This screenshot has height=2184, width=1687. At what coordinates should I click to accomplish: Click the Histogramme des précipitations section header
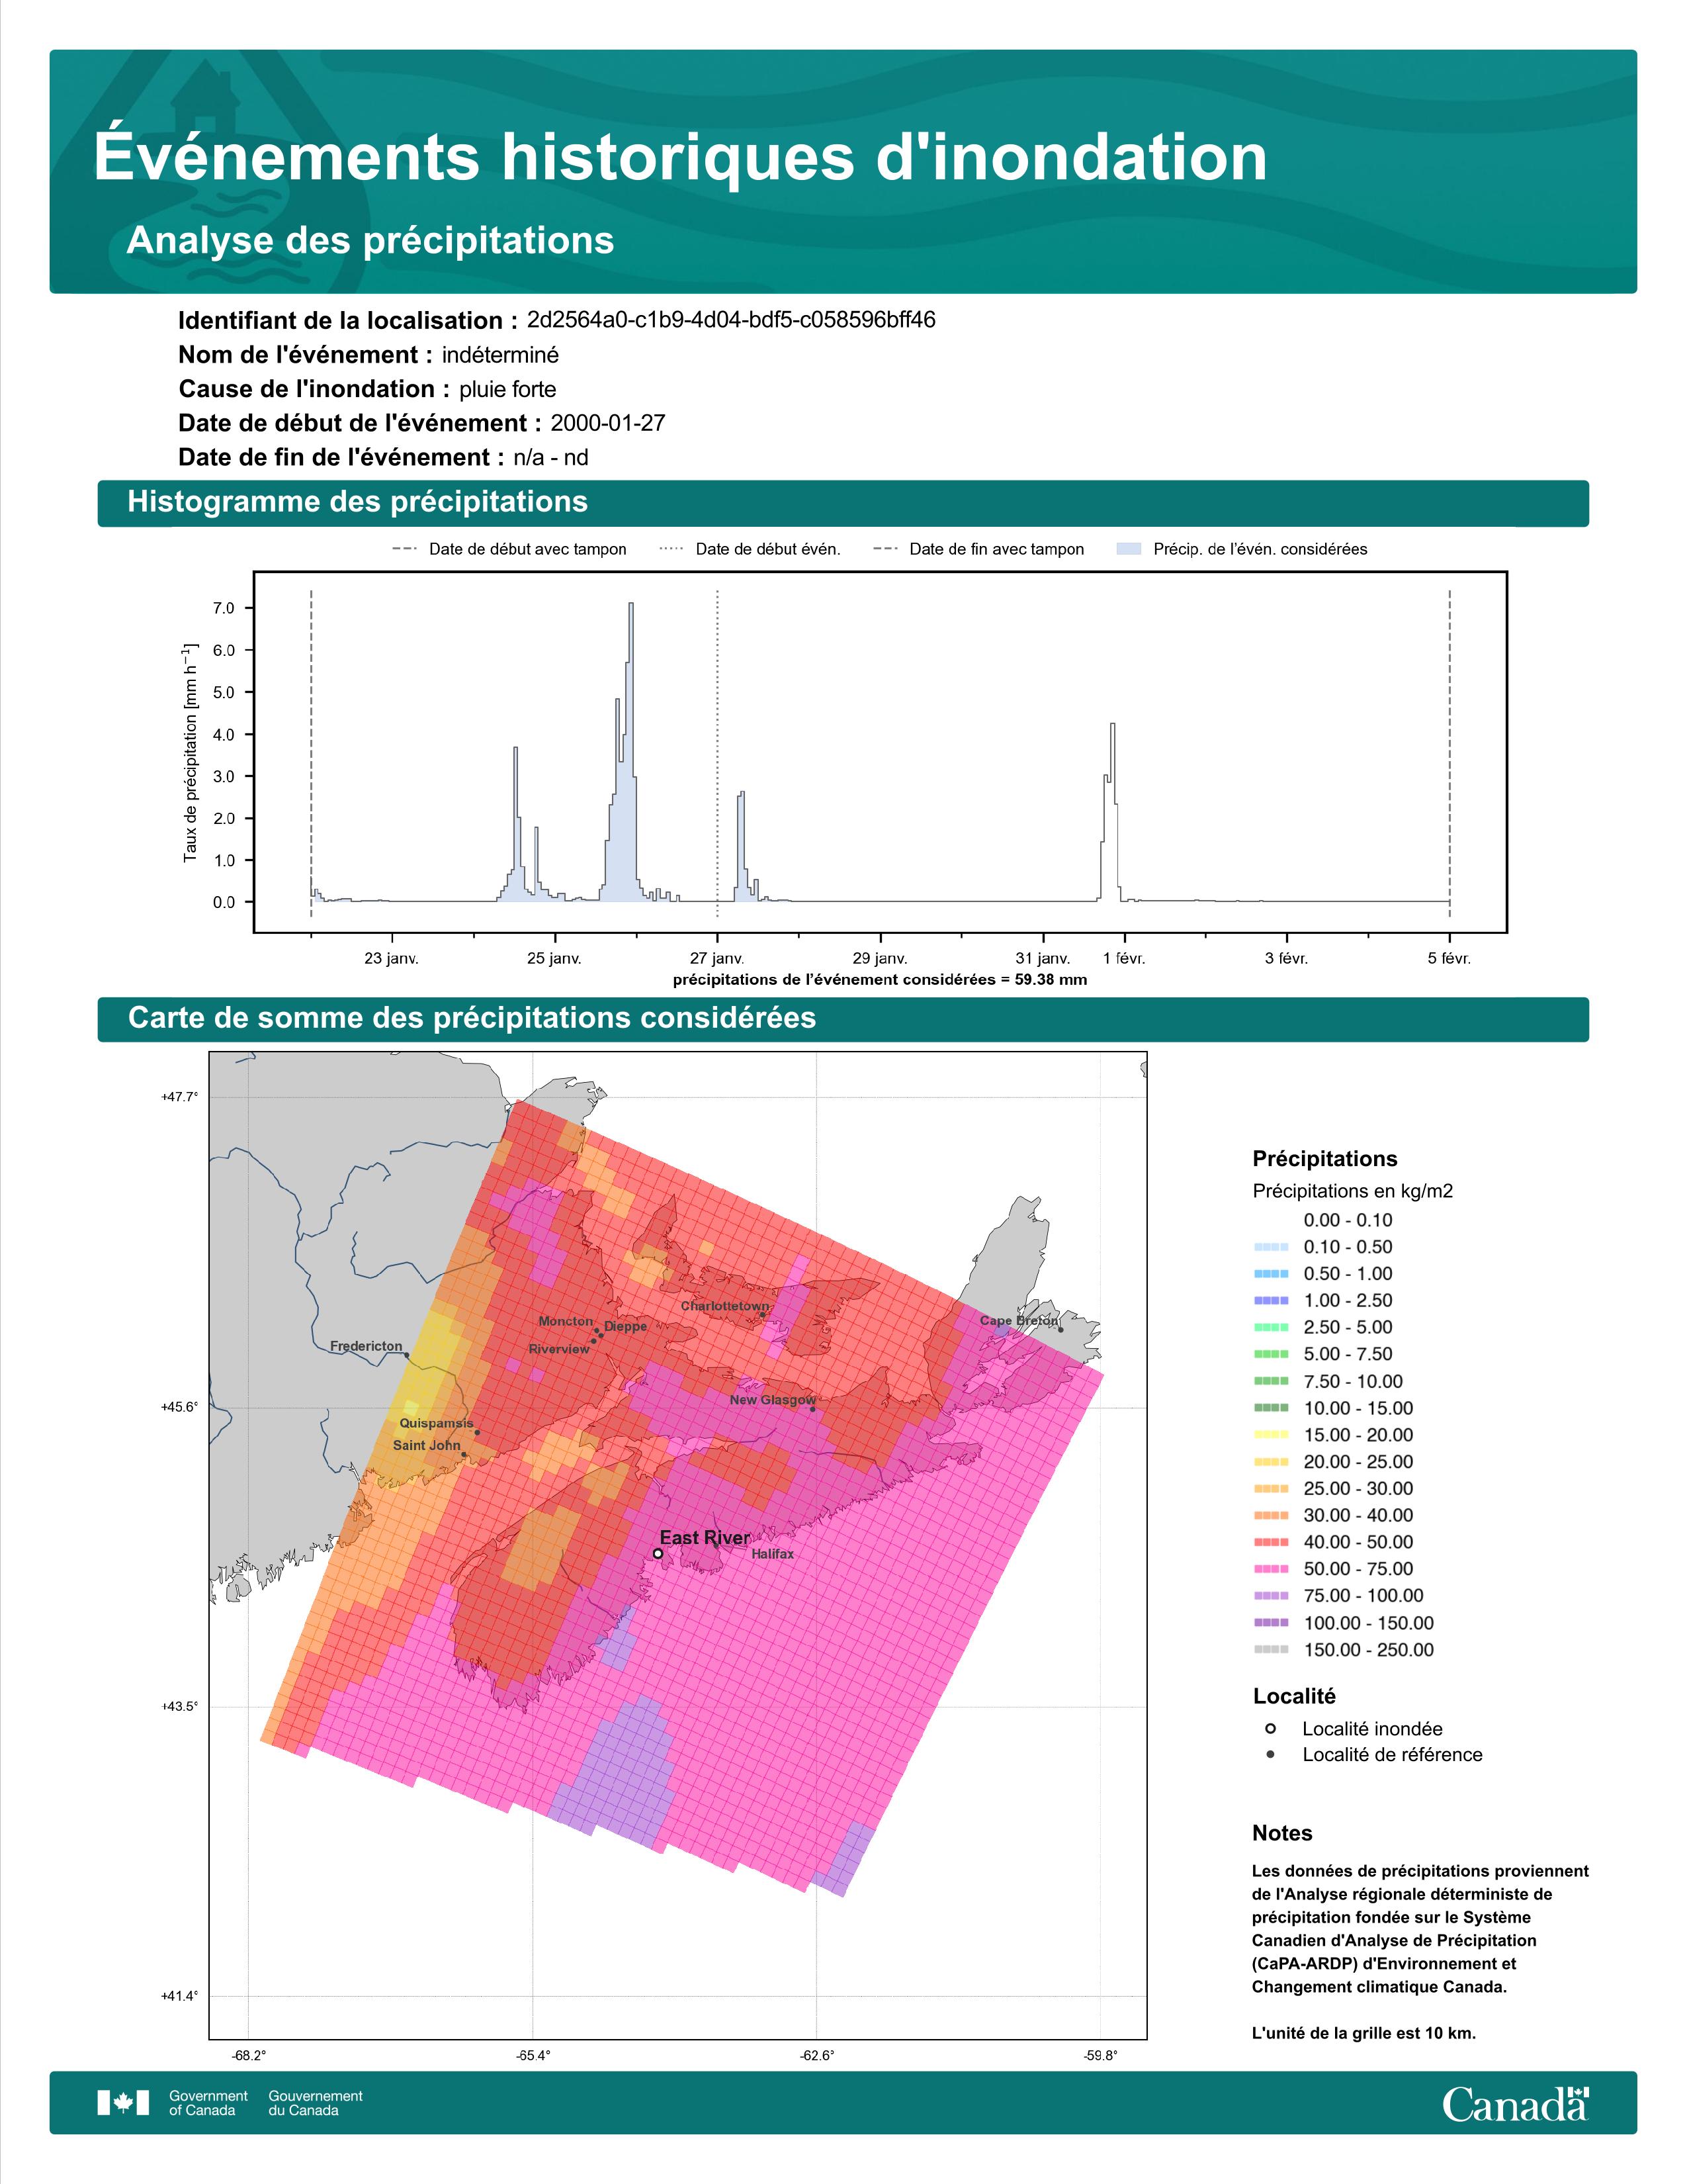(842, 502)
